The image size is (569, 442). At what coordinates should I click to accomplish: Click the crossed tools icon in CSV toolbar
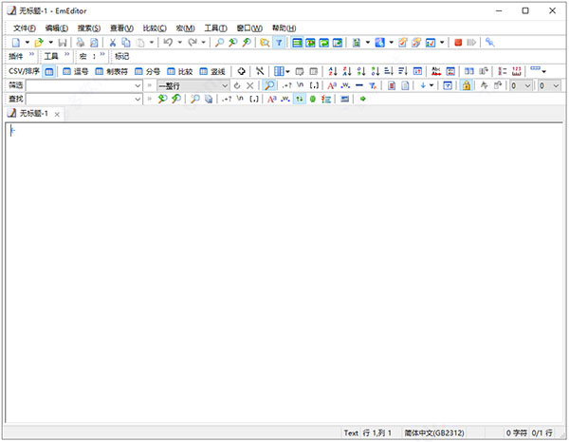(260, 71)
